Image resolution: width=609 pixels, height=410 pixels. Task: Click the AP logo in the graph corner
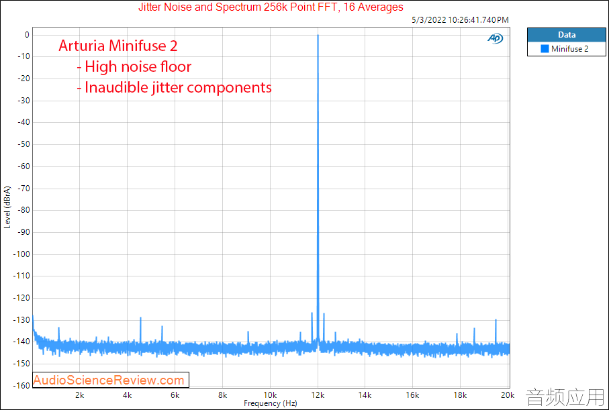pos(496,38)
